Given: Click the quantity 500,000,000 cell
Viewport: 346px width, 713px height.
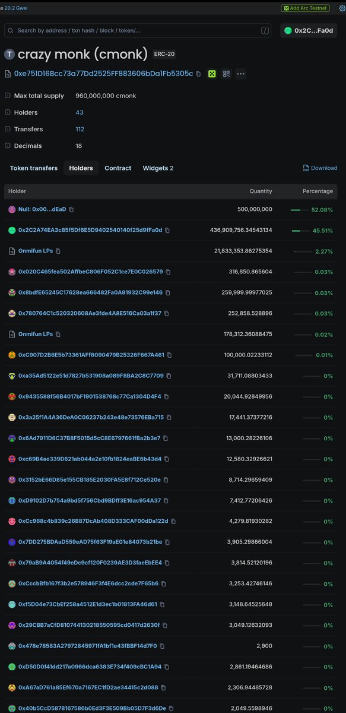Looking at the screenshot, I should coord(255,210).
